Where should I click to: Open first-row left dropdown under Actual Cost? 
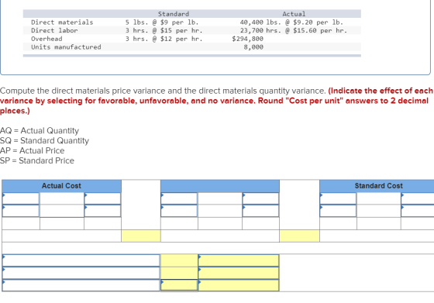coord(21,198)
